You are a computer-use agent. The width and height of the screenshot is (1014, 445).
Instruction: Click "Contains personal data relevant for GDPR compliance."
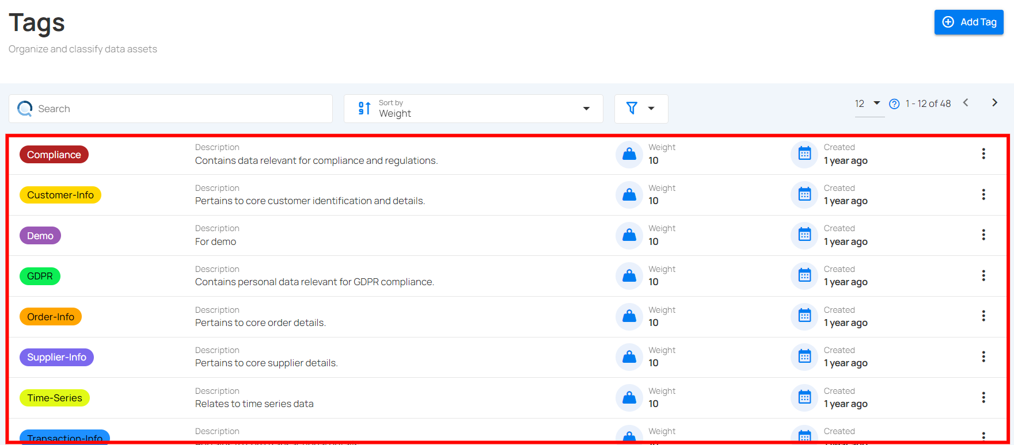(x=314, y=282)
